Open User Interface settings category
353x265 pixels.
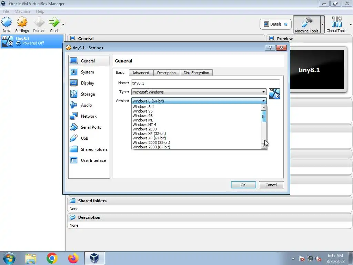(x=89, y=160)
